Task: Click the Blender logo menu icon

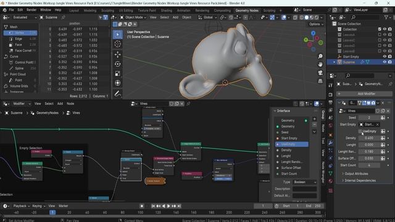Action: click(x=4, y=10)
